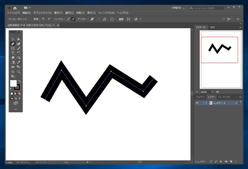This screenshot has width=248, height=169.
Task: Open the 書式(T) menu
Action: coord(58,13)
